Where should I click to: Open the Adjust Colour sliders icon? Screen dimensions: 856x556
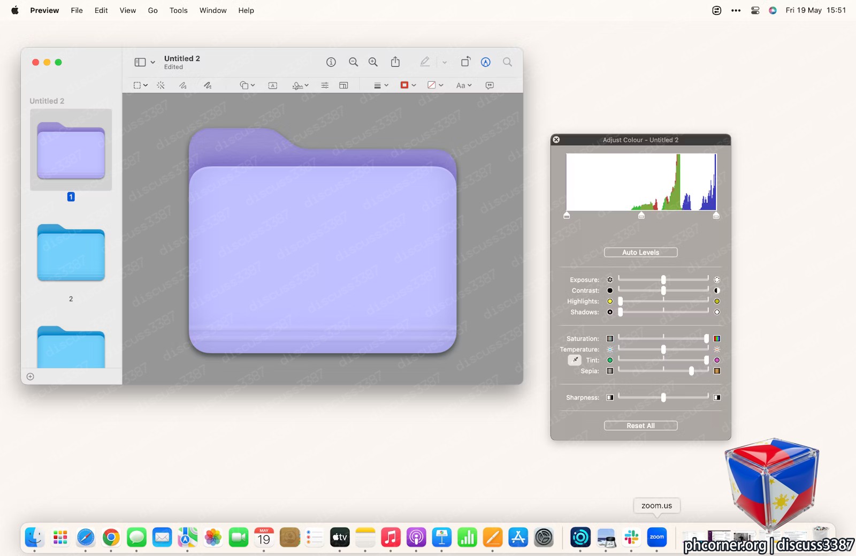325,85
